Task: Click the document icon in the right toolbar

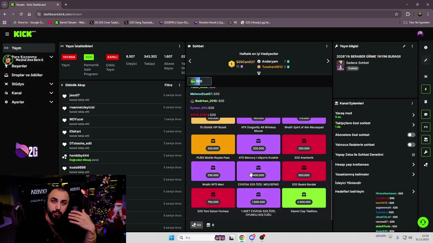Action: [x=426, y=102]
